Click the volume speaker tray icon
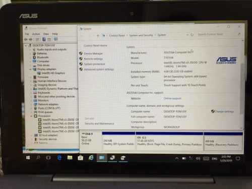This screenshot has width=252, height=189. 198,158
